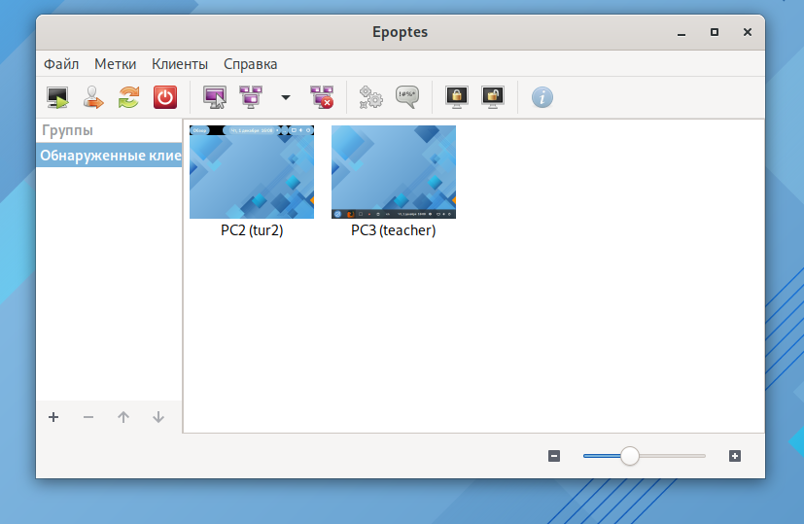The width and height of the screenshot is (804, 524).
Task: Click the log out users icon
Action: pyautogui.click(x=93, y=97)
